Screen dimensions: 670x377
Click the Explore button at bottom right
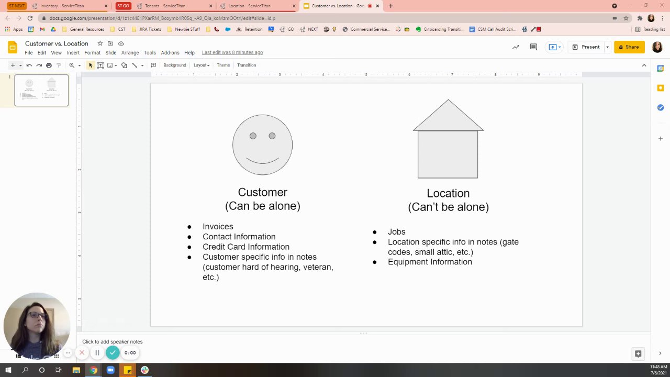pyautogui.click(x=638, y=353)
